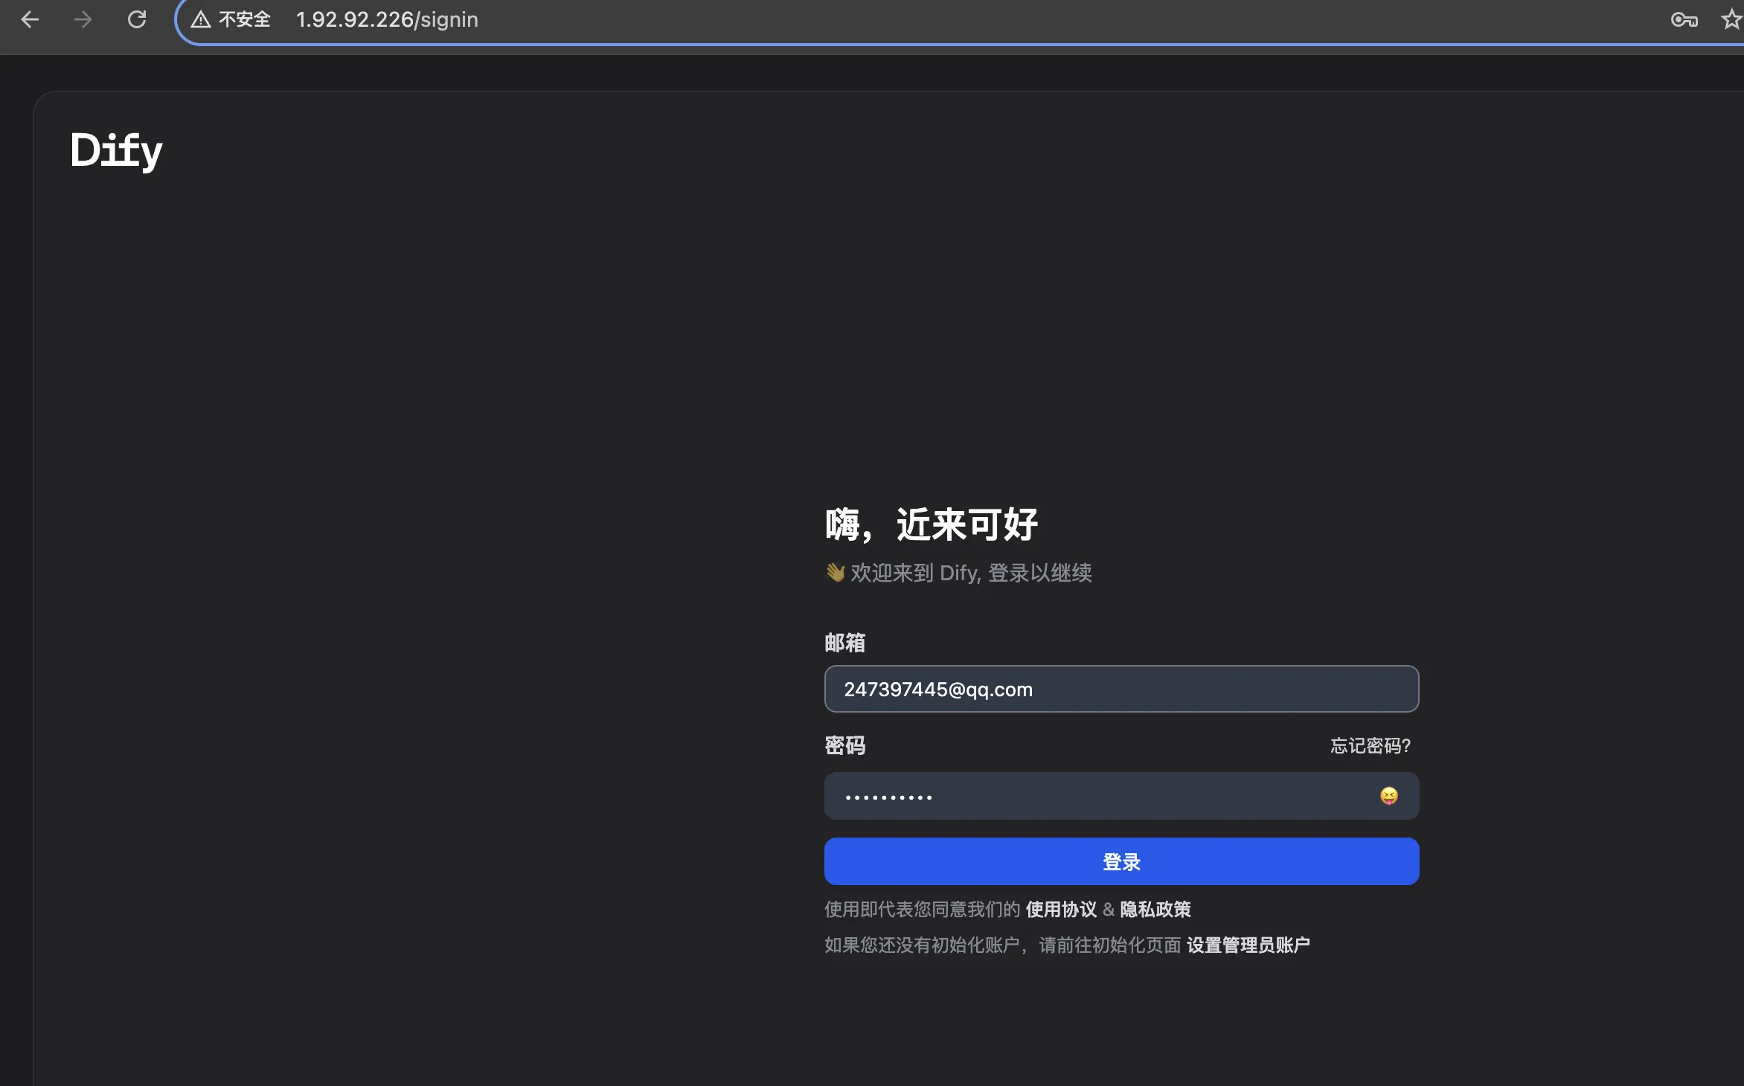The width and height of the screenshot is (1744, 1086).
Task: Click the 邮箱 field label
Action: (844, 643)
